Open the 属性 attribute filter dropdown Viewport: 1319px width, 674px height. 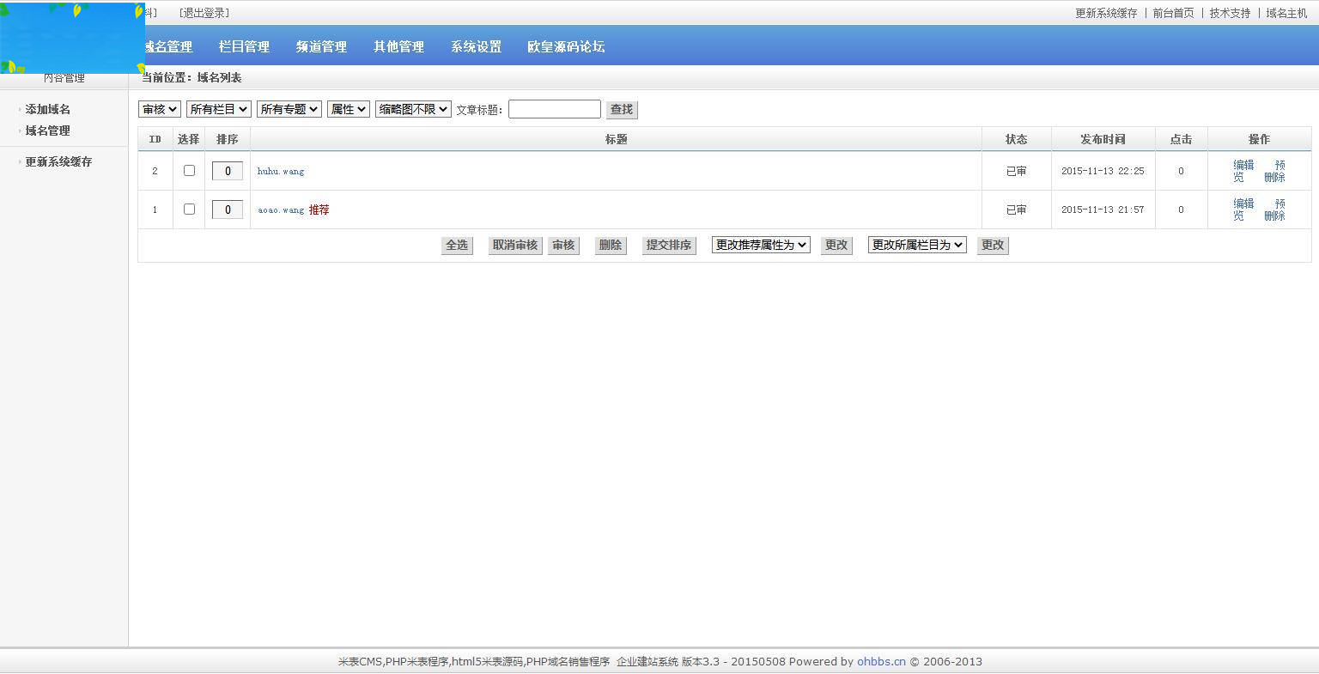point(348,109)
